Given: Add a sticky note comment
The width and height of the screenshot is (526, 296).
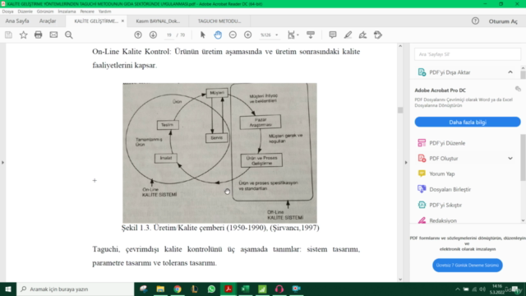Looking at the screenshot, I should pyautogui.click(x=333, y=35).
